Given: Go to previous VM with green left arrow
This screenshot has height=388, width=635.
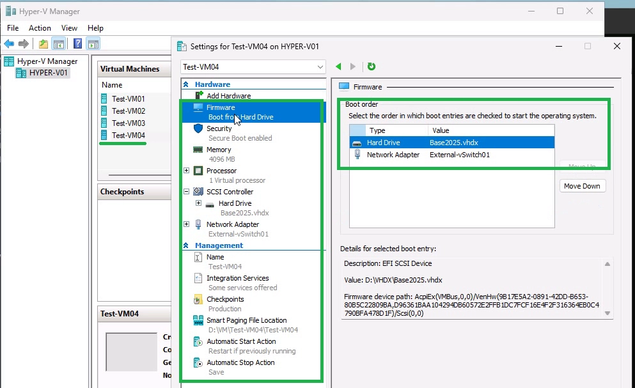Looking at the screenshot, I should (338, 66).
